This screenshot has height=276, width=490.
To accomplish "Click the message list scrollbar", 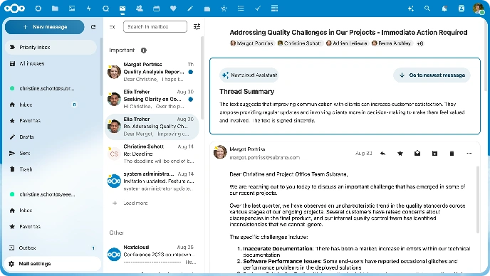I will pyautogui.click(x=202, y=78).
